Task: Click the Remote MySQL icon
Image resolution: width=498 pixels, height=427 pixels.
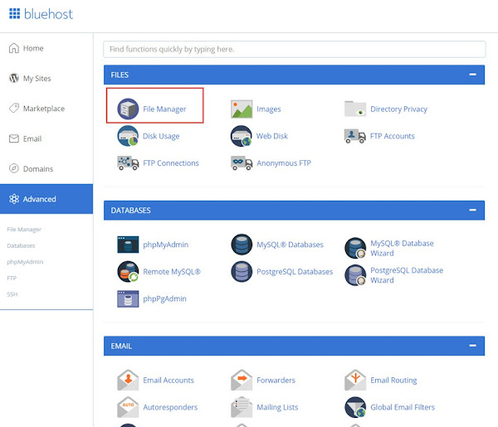Action: coord(128,272)
